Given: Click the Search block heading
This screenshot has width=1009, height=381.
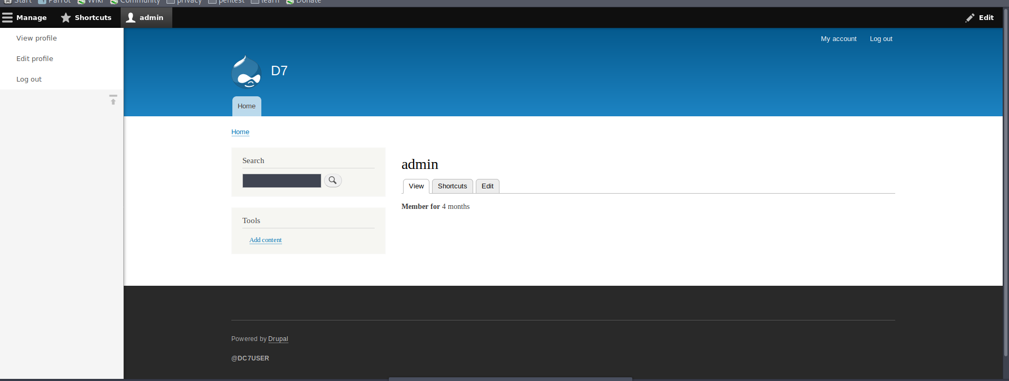Looking at the screenshot, I should pyautogui.click(x=253, y=161).
